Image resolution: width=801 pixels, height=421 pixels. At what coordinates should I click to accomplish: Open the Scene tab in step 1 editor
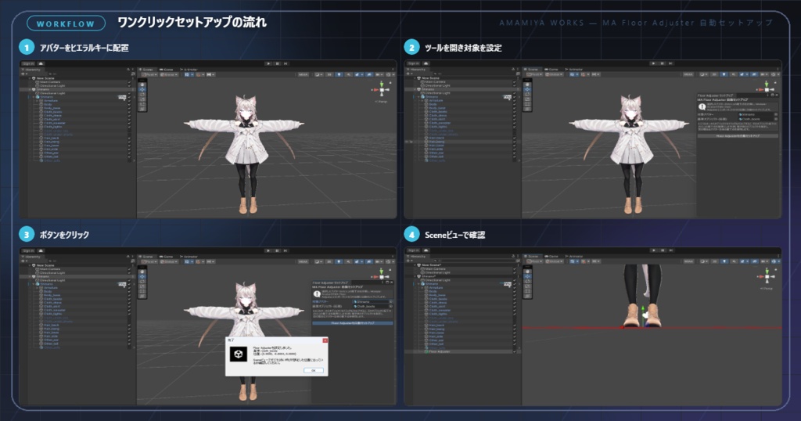[146, 70]
